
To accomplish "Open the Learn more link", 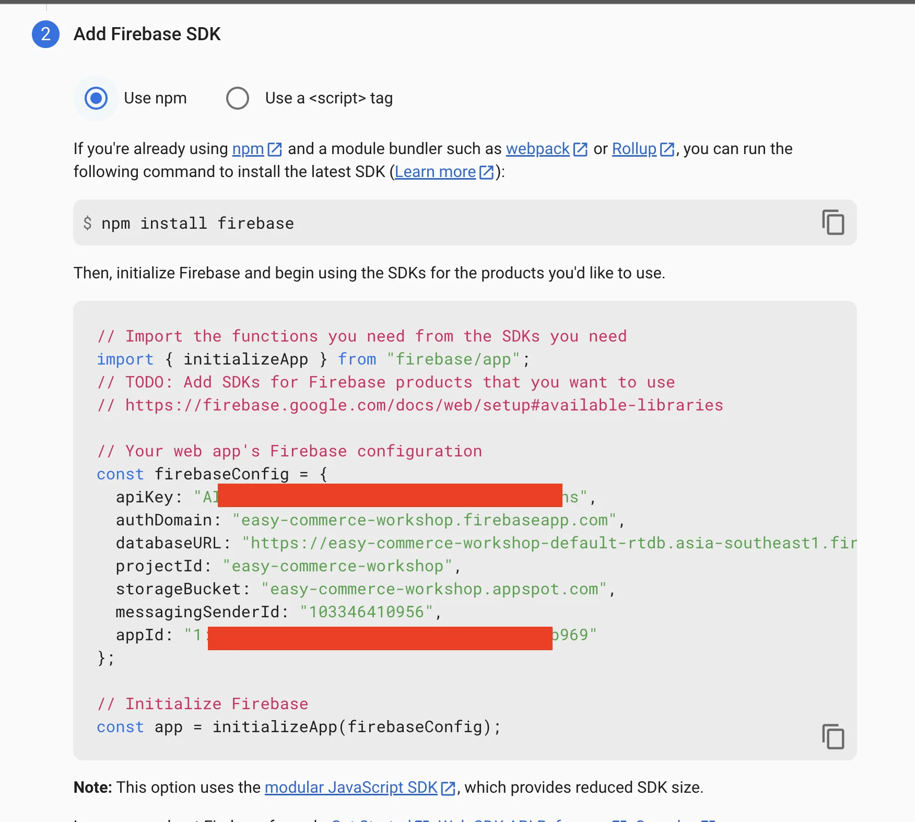I will pyautogui.click(x=435, y=172).
